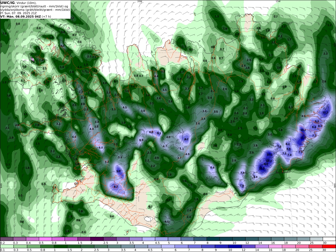
Task: Click the 3.4 precipitation value on the map
Action: click(203, 119)
